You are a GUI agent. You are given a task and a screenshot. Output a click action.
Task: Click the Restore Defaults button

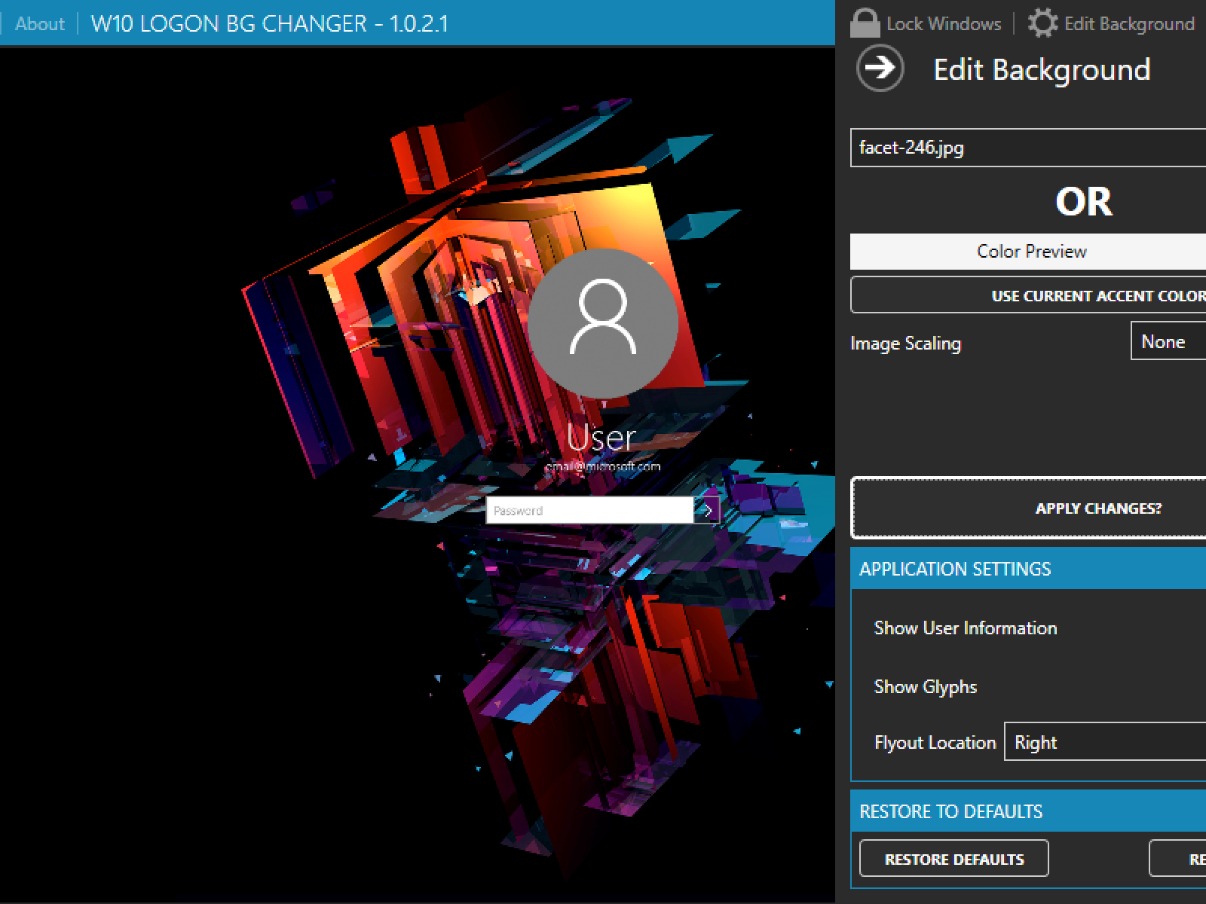point(954,859)
